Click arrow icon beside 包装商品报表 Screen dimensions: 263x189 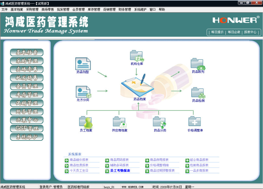click(x=187, y=166)
